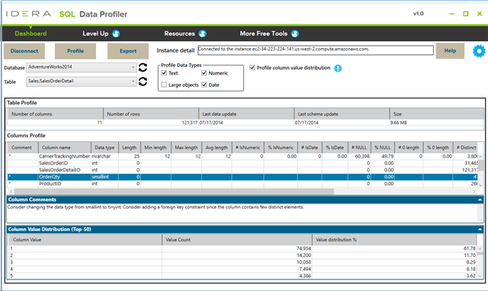Click the Number of rows header

click(x=151, y=114)
